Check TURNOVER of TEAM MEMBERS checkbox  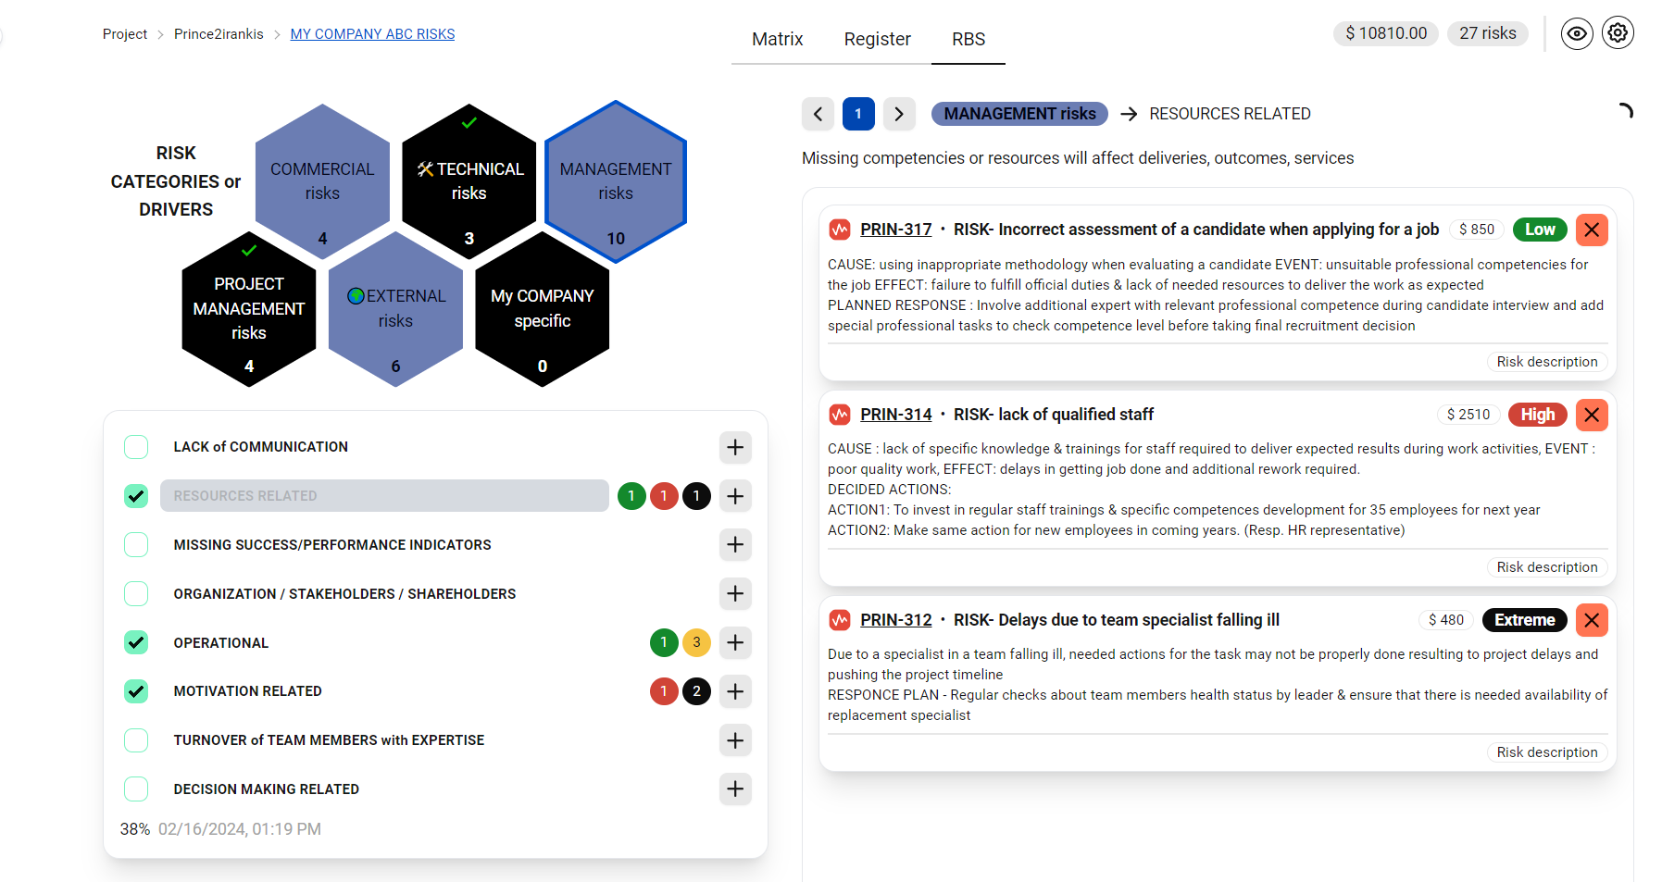[x=136, y=740]
